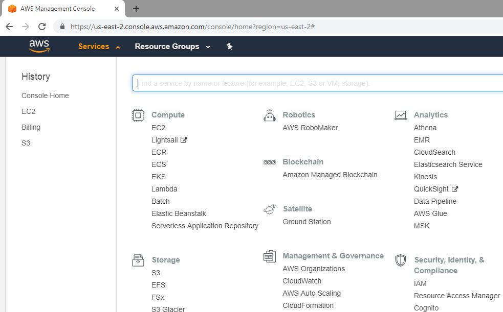Click the Compute category chip icon

point(138,115)
